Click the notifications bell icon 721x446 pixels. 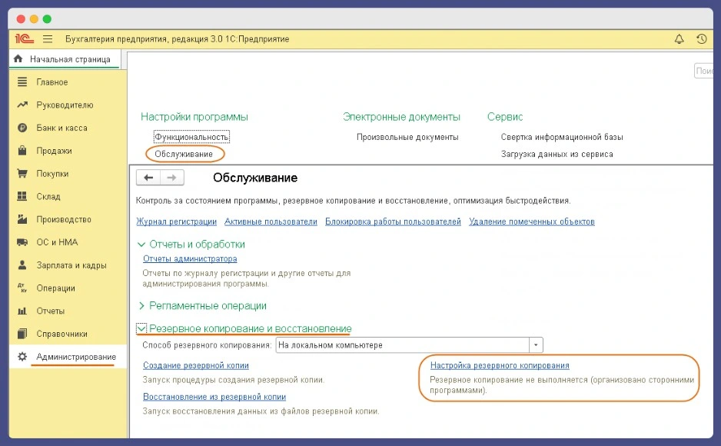(679, 39)
